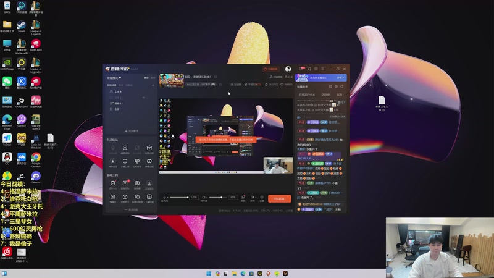This screenshot has height=278, width=494.
Task: Open NVIDIA App desktop shortcut
Action: pyautogui.click(x=7, y=64)
